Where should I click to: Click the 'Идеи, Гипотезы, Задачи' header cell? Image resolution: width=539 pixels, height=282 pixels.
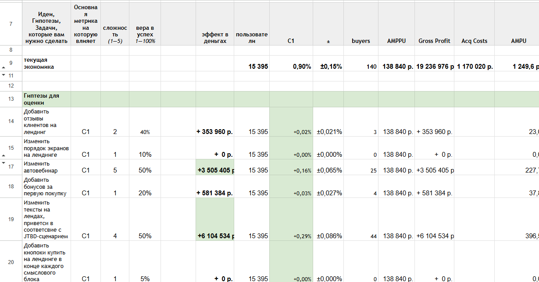[46, 24]
